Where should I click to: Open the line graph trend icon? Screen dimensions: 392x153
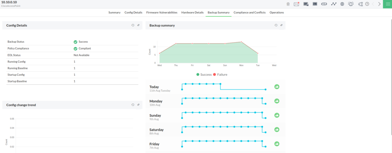point(333,4)
